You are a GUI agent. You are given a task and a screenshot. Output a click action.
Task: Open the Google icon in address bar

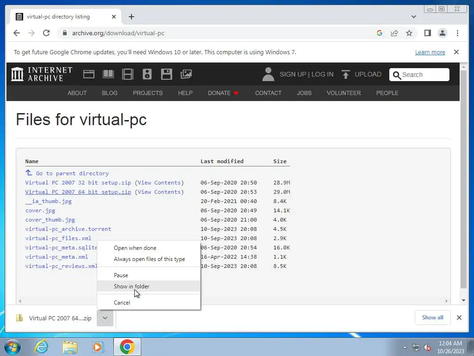point(380,33)
